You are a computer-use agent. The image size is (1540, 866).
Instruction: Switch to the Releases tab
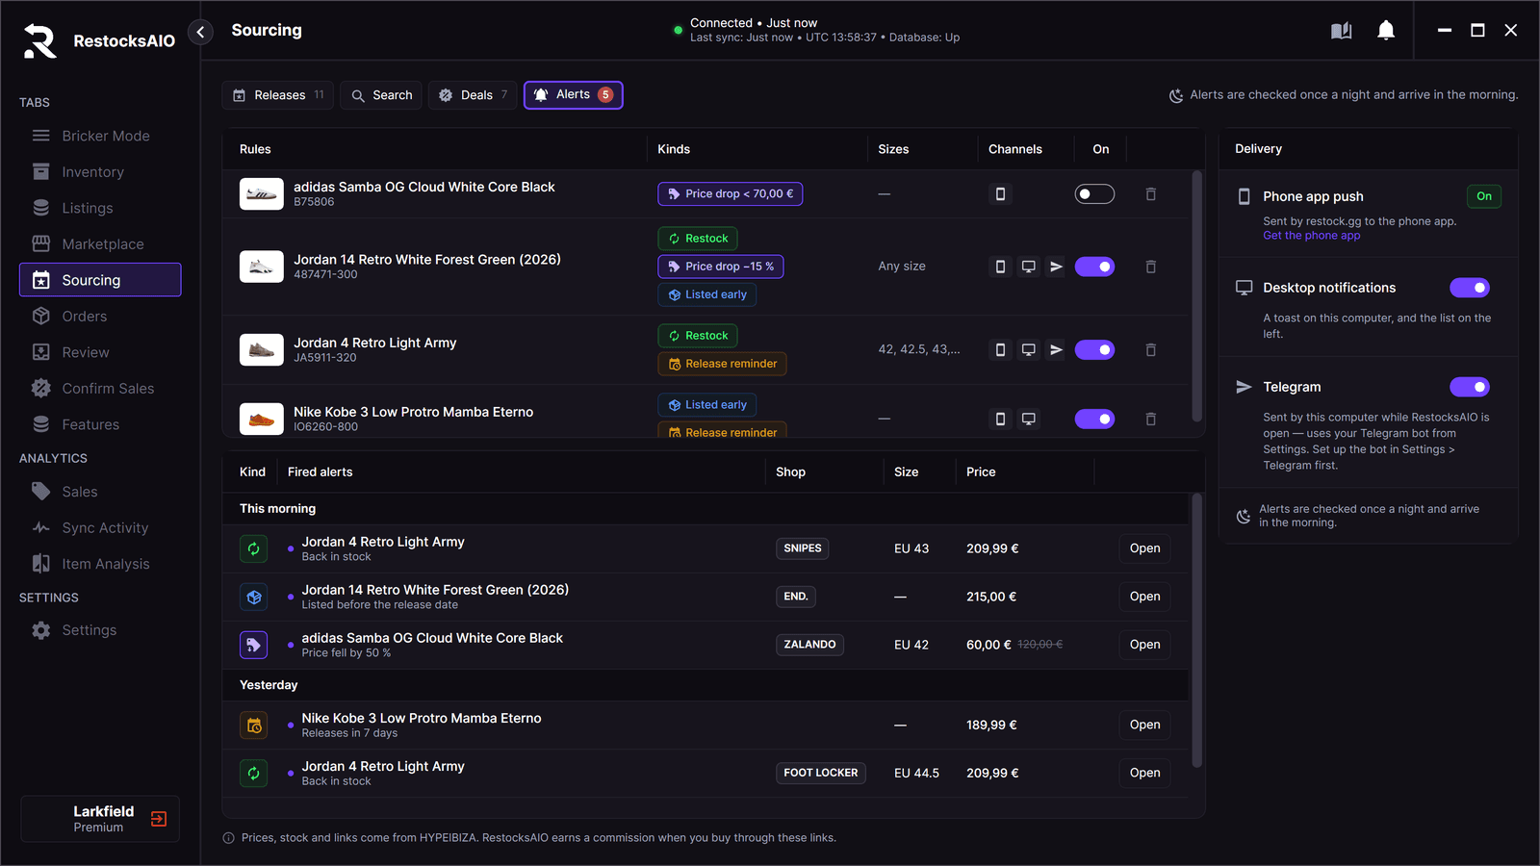point(278,95)
